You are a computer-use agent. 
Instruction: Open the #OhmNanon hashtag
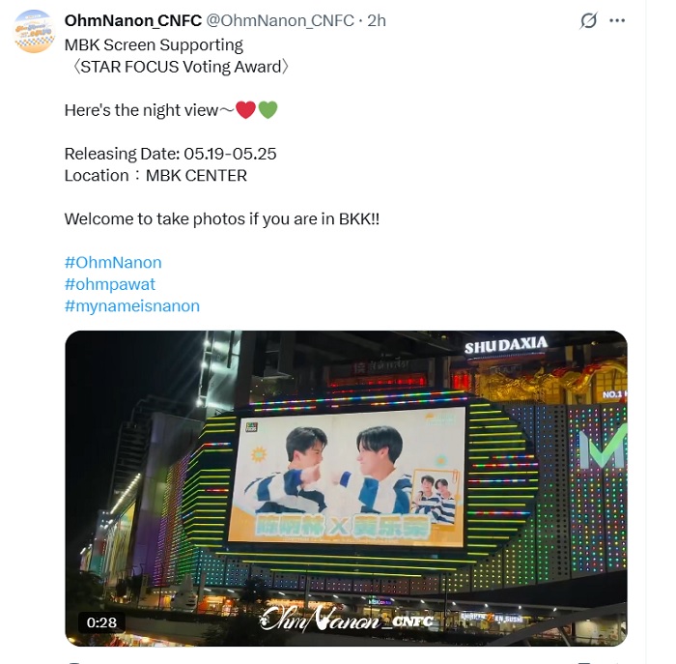click(113, 262)
